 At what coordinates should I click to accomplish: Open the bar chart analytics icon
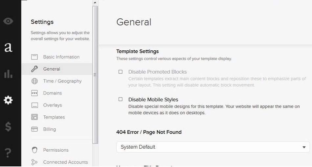8,74
